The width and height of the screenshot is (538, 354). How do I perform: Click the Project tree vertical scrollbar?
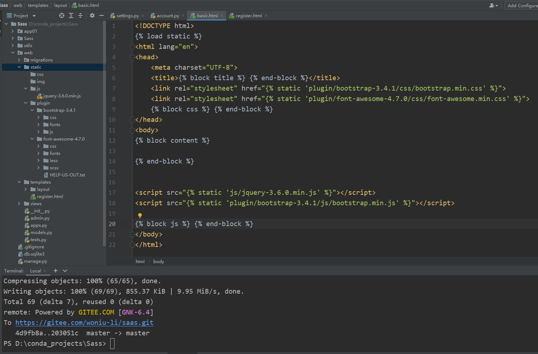[x=104, y=133]
